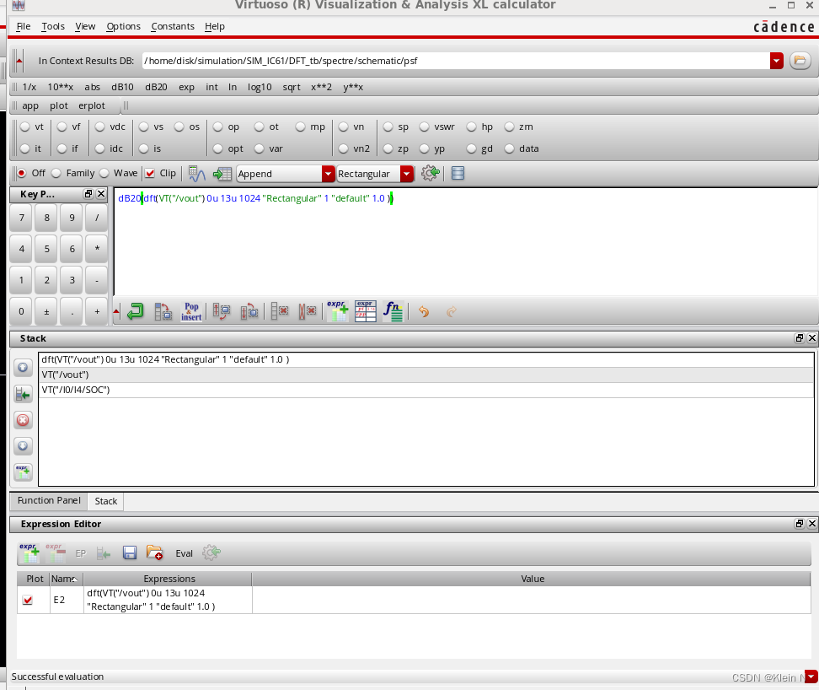Viewport: 819px width, 690px height.
Task: Select the data radio button
Action: click(x=509, y=149)
